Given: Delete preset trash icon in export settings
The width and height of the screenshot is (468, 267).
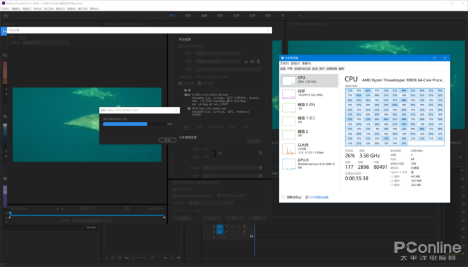Looking at the screenshot, I should click(259, 61).
